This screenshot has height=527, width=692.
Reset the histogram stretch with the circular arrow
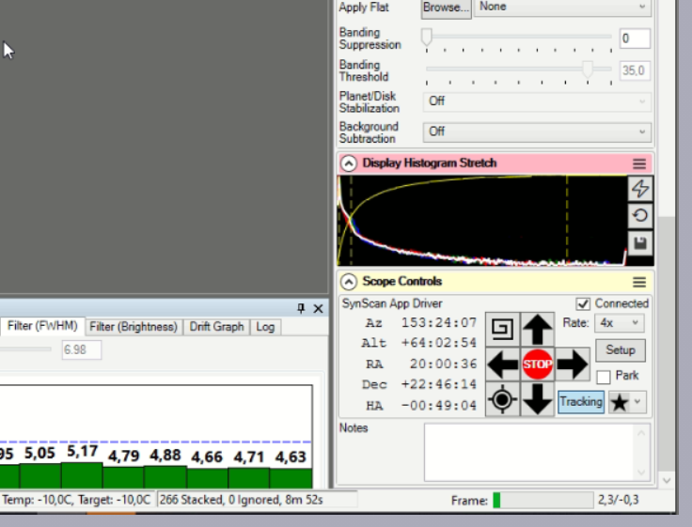pyautogui.click(x=640, y=216)
